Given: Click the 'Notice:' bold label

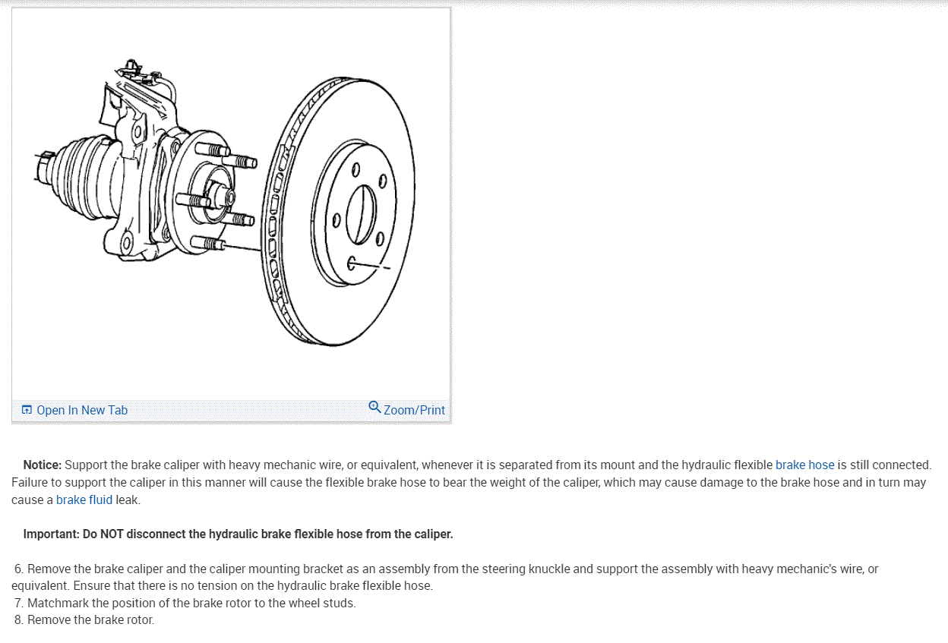Looking at the screenshot, I should [x=42, y=465].
